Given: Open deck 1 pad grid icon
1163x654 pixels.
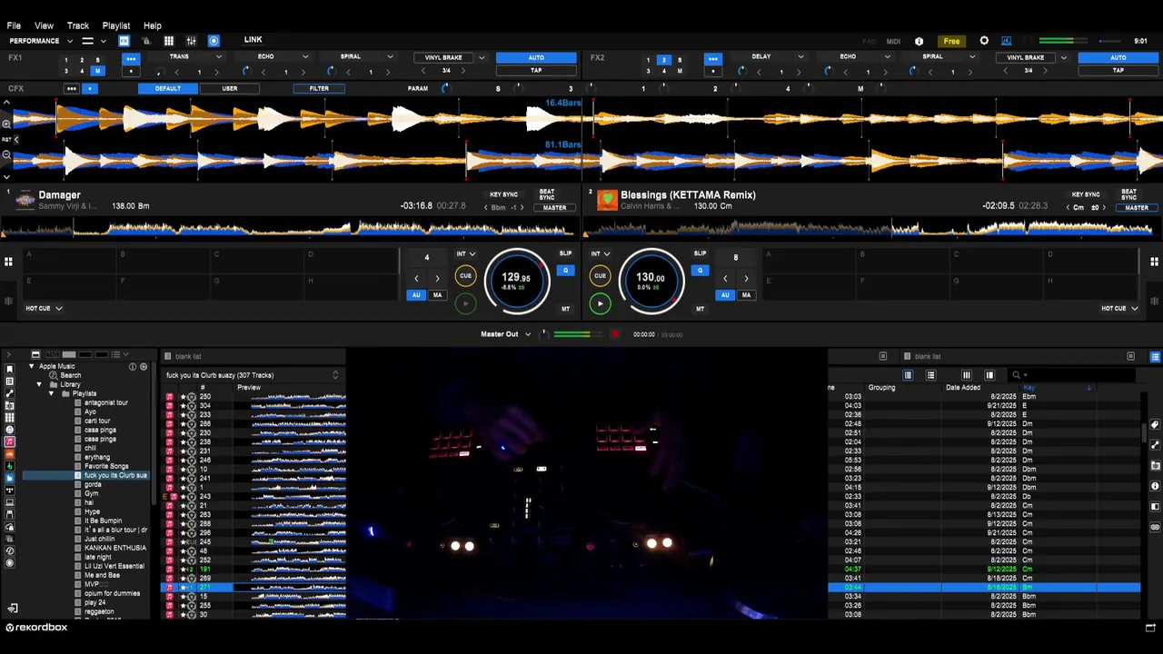Looking at the screenshot, I should (x=8, y=262).
